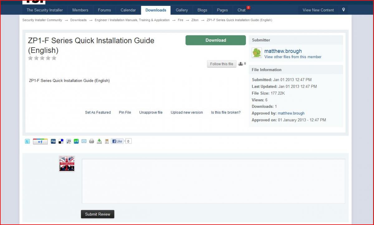Click Follow this file button

click(x=222, y=64)
